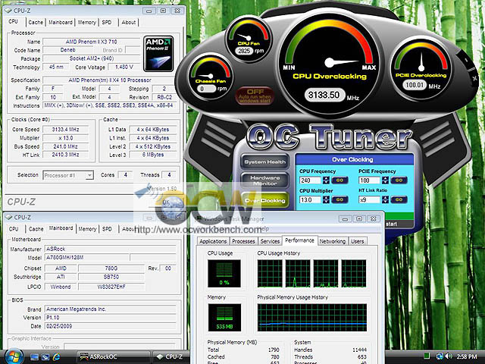Open Task Manager Networking tab

point(333,241)
